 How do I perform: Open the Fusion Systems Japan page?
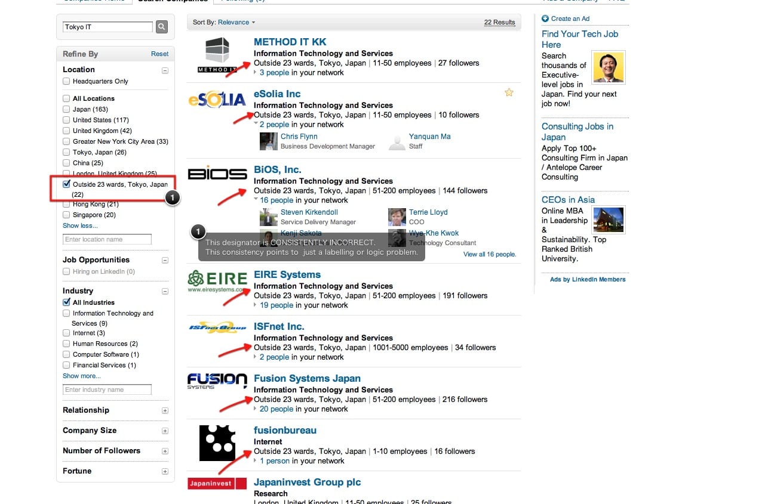[307, 378]
